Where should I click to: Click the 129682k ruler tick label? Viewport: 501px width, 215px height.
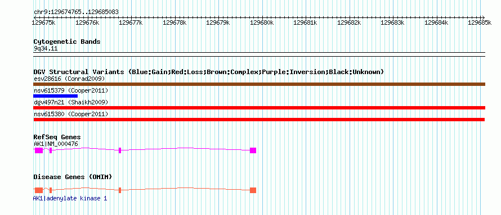tap(349, 22)
